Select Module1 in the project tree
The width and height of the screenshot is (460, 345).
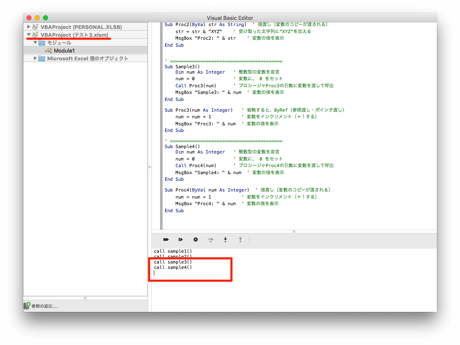[64, 51]
